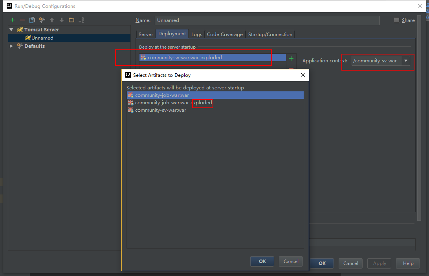Close the Select Artifacts to Deploy dialog
Image resolution: width=429 pixels, height=276 pixels.
(302, 75)
